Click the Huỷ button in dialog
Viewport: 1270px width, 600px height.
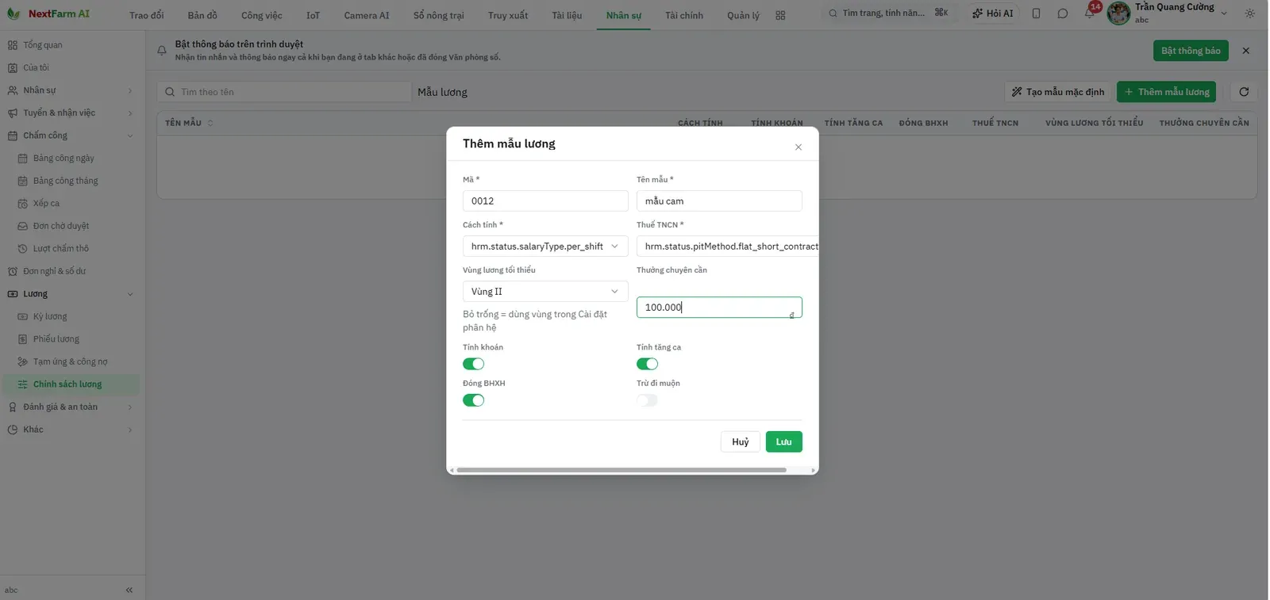click(741, 441)
